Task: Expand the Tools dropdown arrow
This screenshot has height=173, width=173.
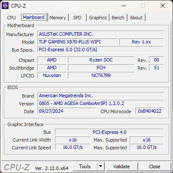Action: coord(101,167)
